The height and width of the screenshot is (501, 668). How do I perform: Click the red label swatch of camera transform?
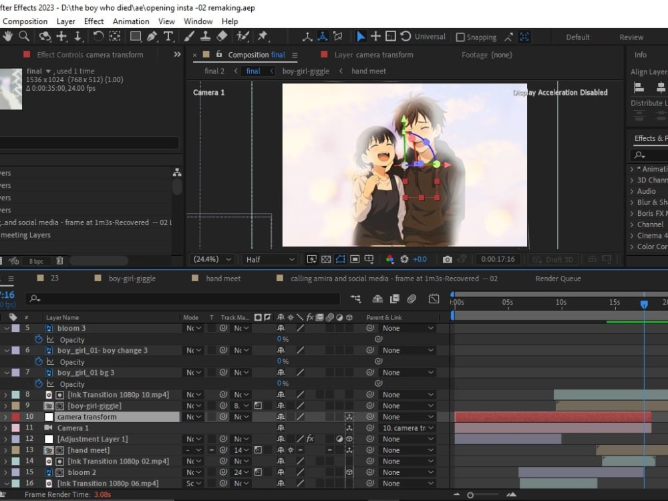pyautogui.click(x=15, y=417)
